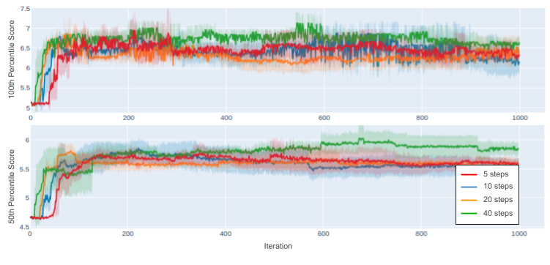Click the '50th Percentile Score' y-axis title
550x265 pixels.
click(12, 187)
